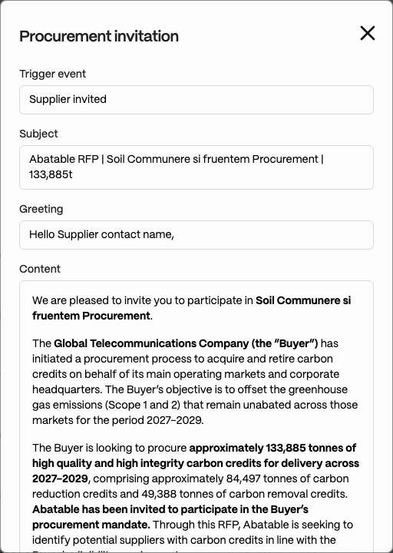This screenshot has width=393, height=553.
Task: Click bold 'fruentem Procurement' in first paragraph
Action: (x=91, y=316)
